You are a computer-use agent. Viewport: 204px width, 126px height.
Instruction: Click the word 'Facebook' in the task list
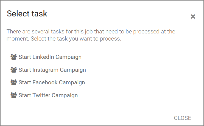coord(45,82)
